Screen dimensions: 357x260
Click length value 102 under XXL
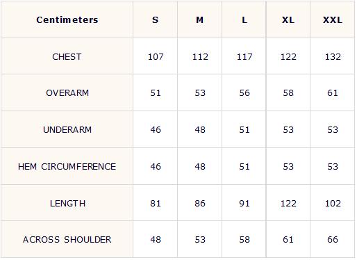[333, 204]
